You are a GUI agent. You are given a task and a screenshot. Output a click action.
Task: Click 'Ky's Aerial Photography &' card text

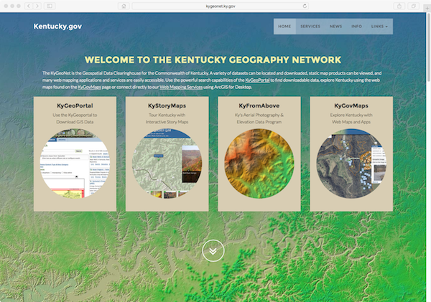(259, 115)
